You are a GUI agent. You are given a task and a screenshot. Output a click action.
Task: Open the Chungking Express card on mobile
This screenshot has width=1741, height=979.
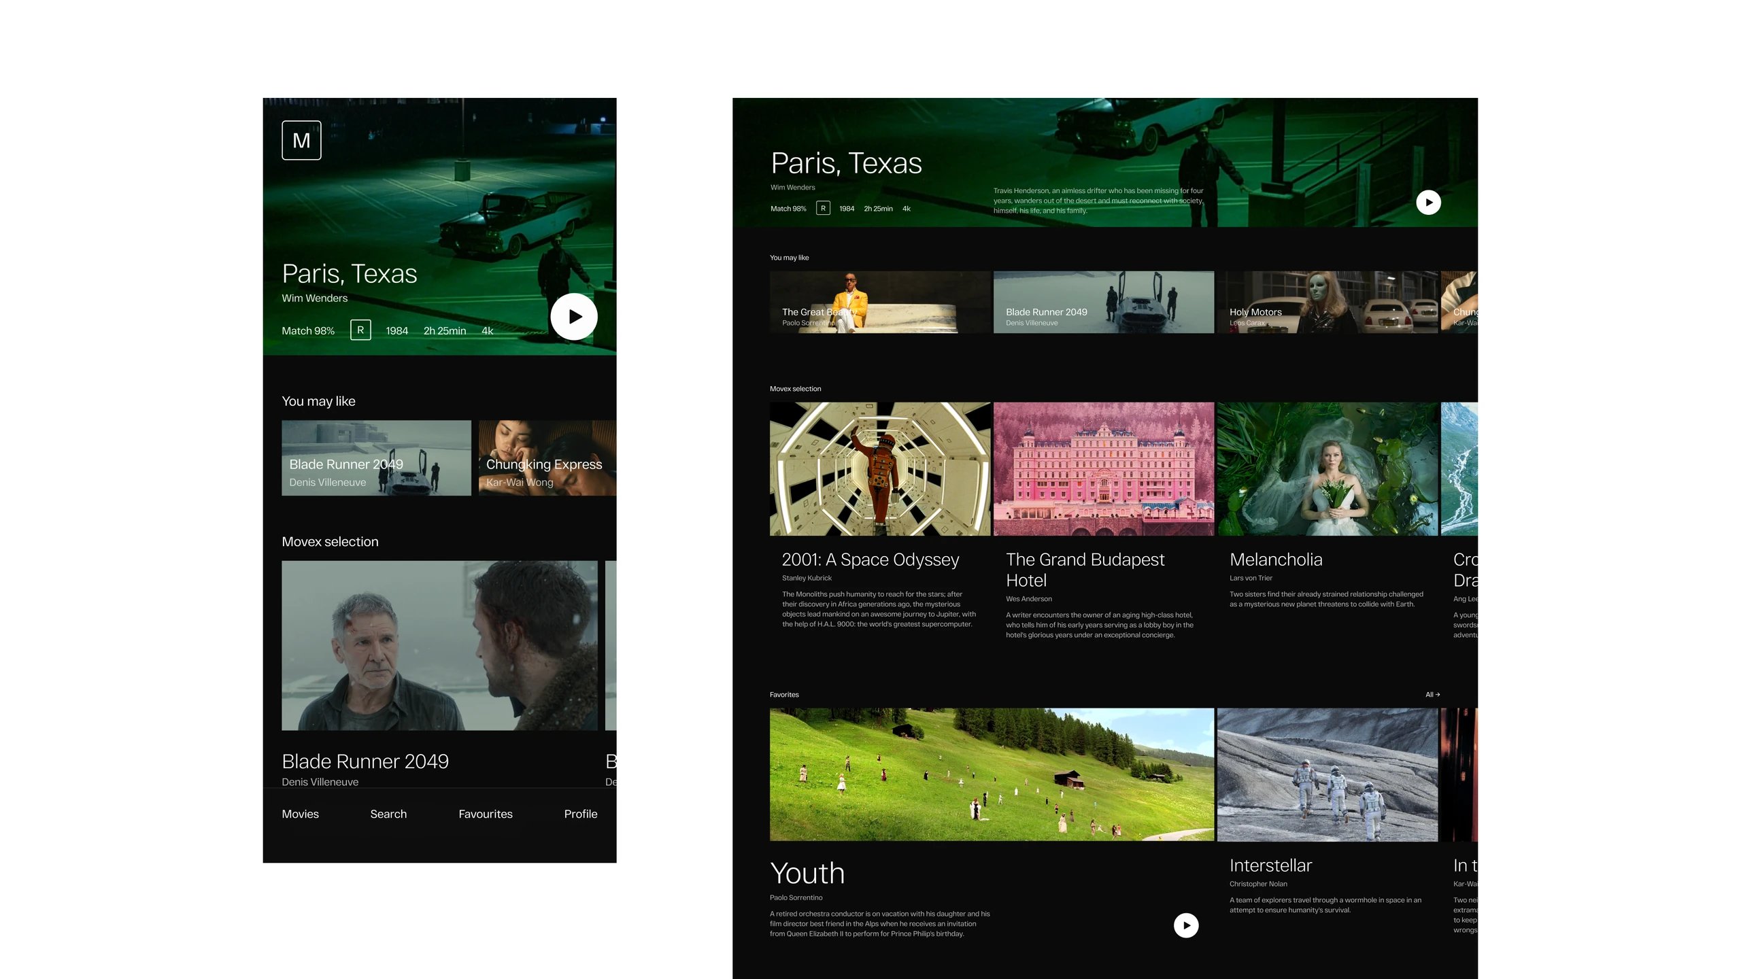(547, 458)
